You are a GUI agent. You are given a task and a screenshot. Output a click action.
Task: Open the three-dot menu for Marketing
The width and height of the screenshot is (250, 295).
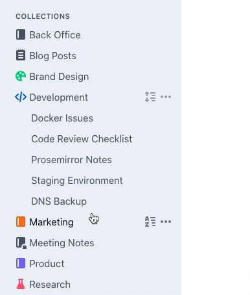(166, 222)
